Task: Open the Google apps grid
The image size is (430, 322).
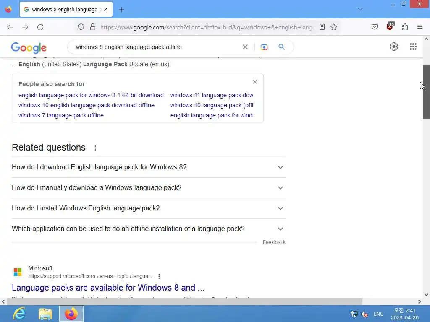Action: click(413, 47)
